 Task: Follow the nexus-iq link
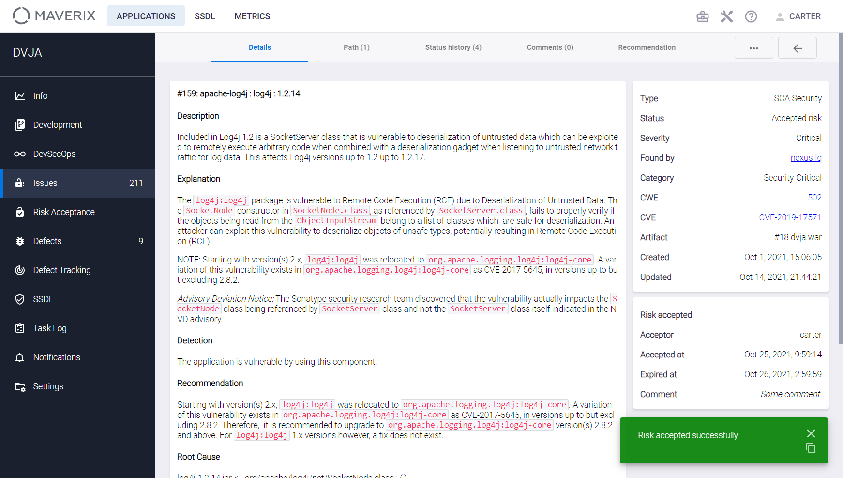pyautogui.click(x=806, y=158)
